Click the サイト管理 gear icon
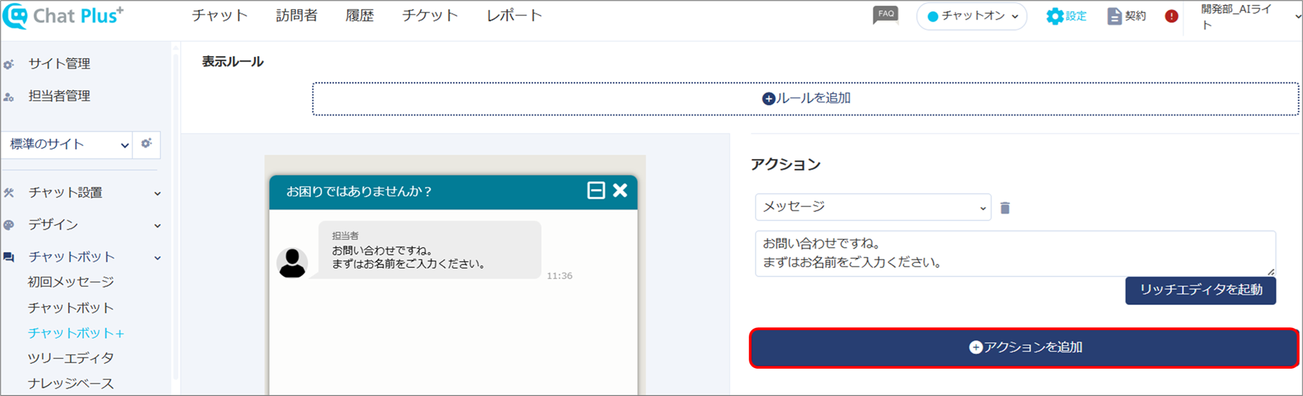Viewport: 1303px width, 396px height. 8,64
